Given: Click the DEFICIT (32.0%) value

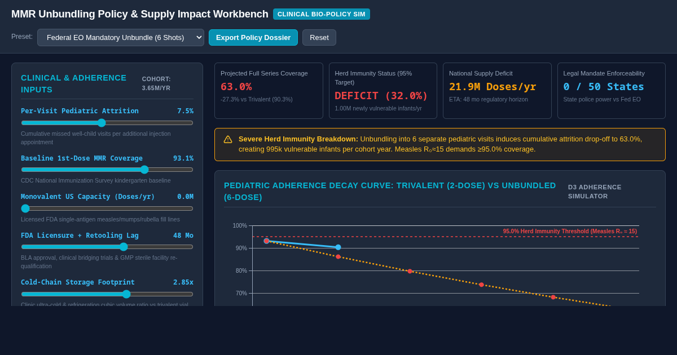Looking at the screenshot, I should (381, 96).
